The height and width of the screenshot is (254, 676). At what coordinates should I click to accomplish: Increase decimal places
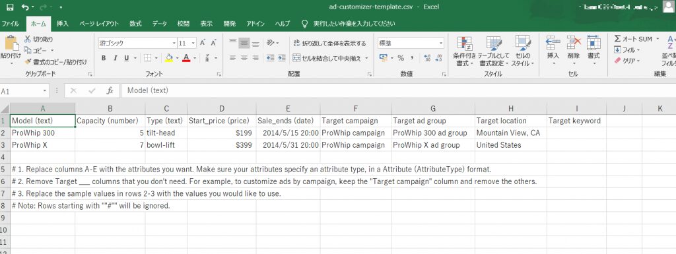tap(427, 58)
